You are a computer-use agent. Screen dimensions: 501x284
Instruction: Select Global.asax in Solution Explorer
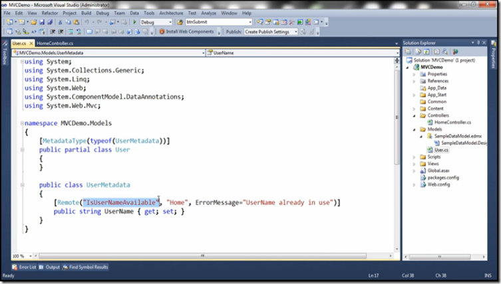click(438, 171)
